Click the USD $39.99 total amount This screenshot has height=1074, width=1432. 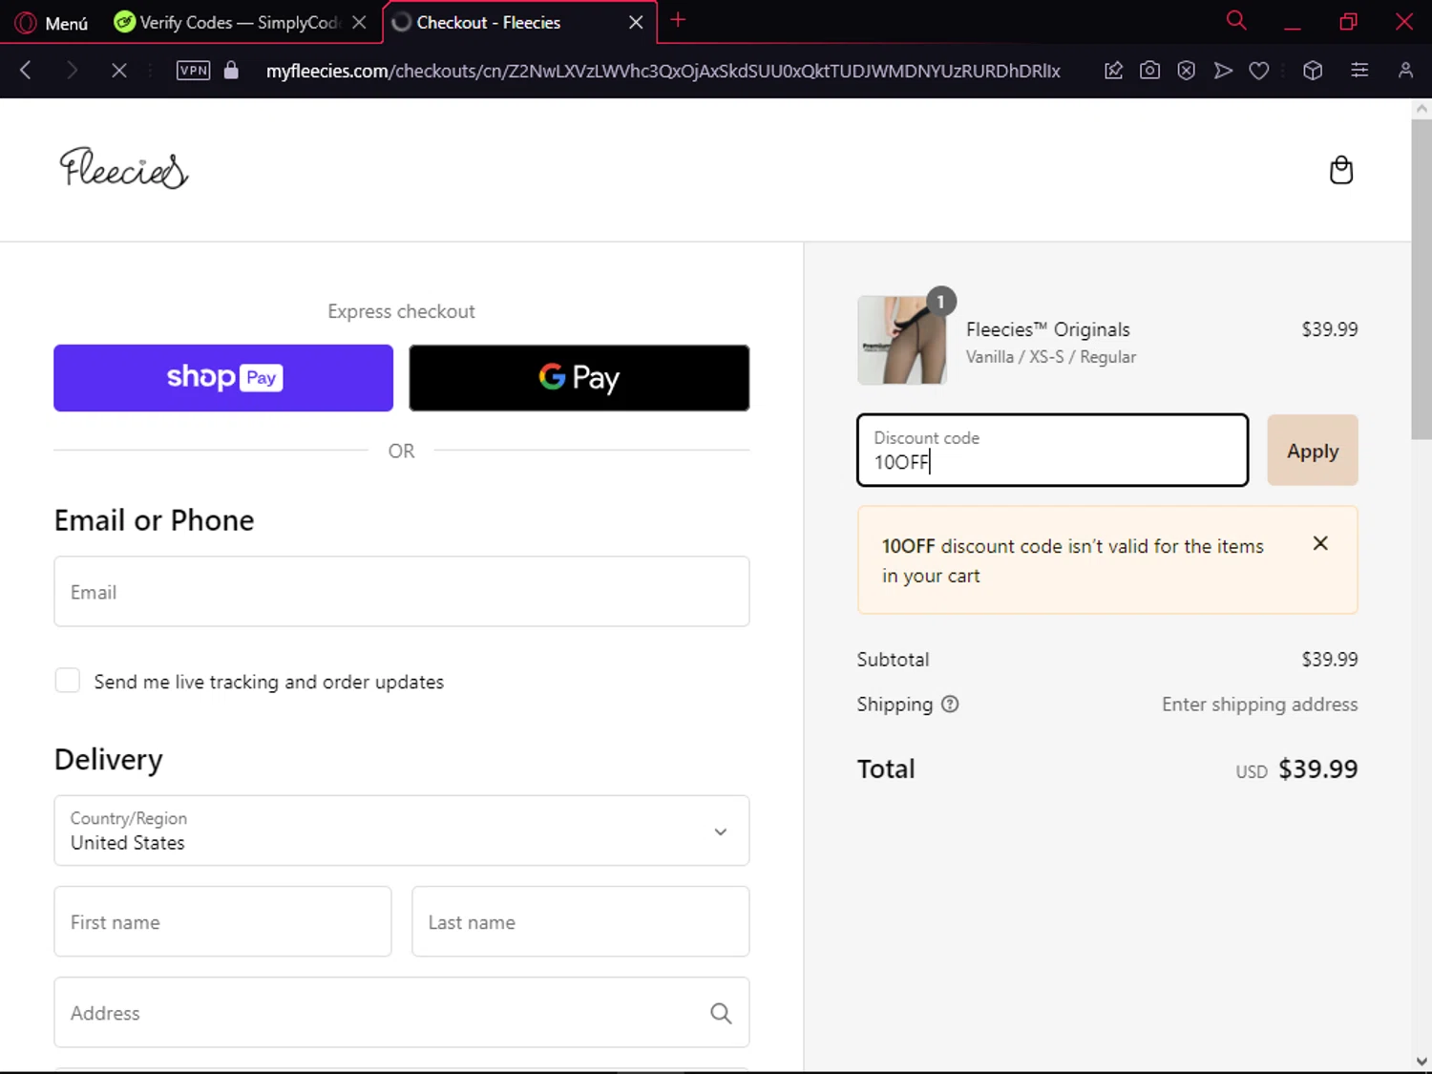1296,769
